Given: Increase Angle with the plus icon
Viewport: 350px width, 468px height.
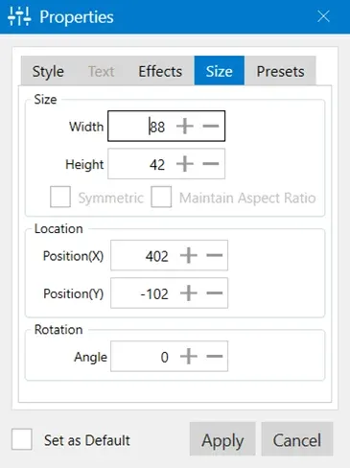Looking at the screenshot, I should click(x=189, y=356).
